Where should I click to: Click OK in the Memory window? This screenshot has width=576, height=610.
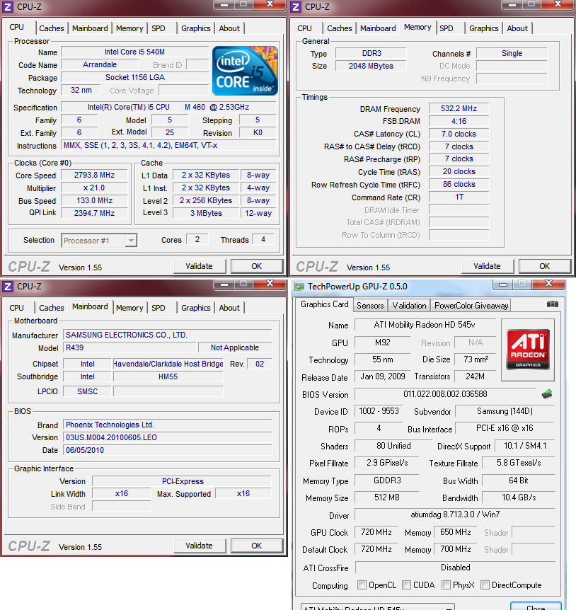544,266
